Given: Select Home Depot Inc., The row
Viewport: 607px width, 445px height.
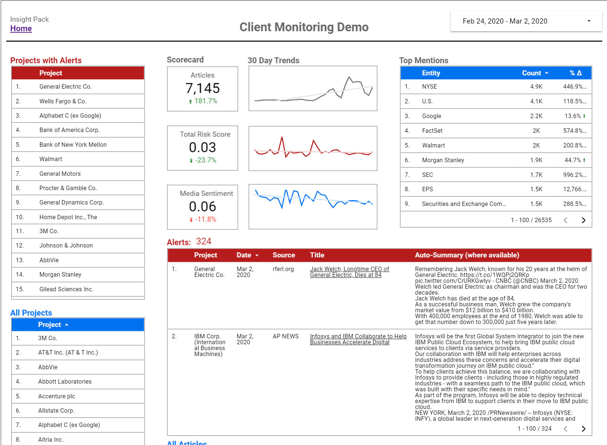Looking at the screenshot, I should click(78, 217).
